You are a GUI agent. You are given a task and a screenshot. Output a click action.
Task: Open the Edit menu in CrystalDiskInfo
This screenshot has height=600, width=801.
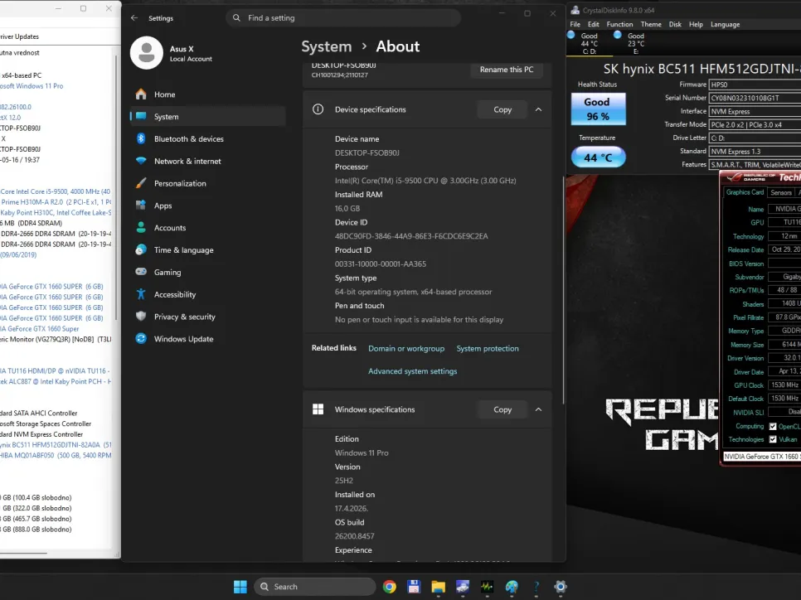point(593,24)
